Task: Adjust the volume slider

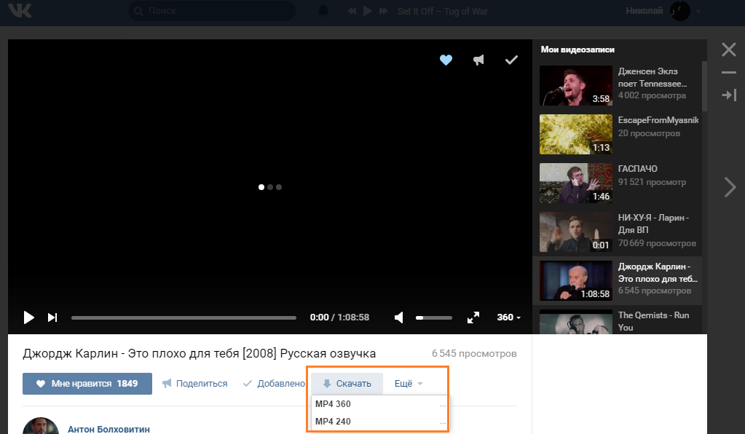Action: 434,317
